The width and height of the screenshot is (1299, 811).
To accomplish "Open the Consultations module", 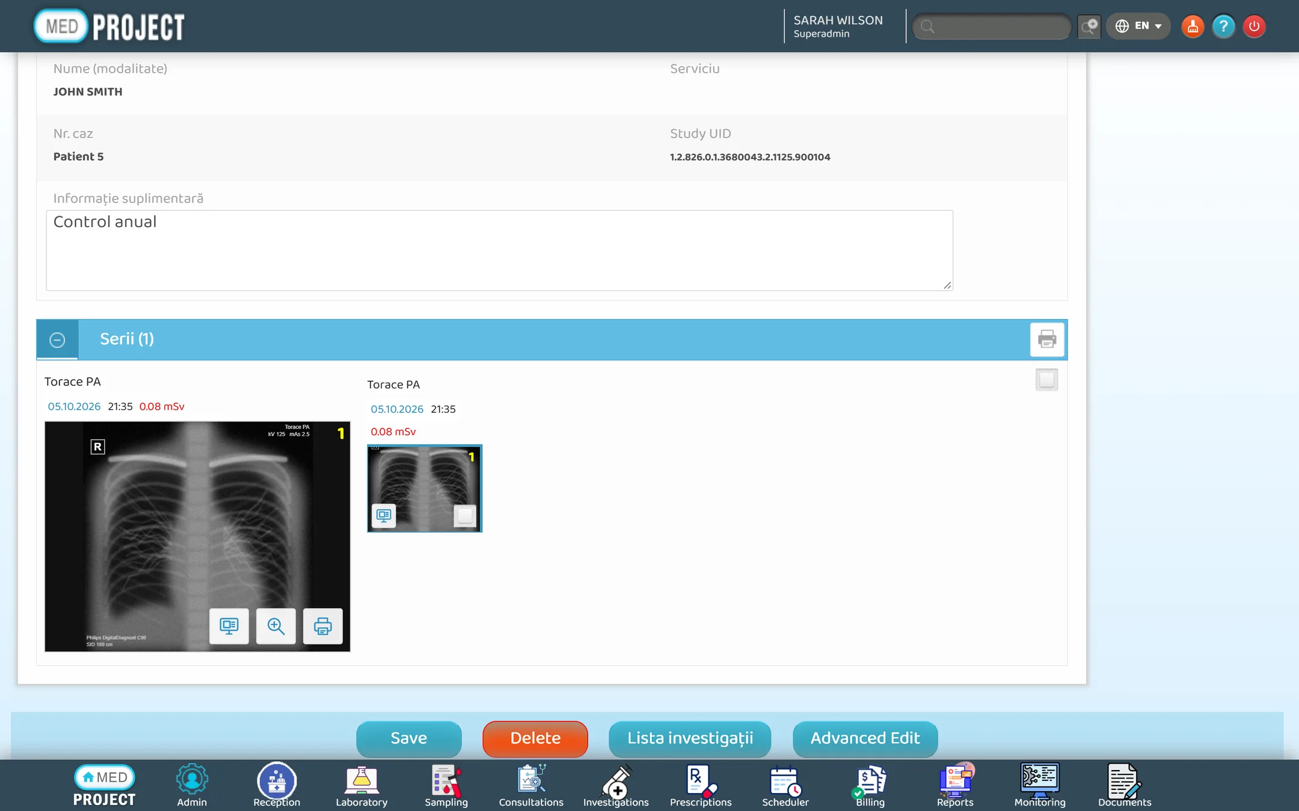I will click(x=531, y=786).
